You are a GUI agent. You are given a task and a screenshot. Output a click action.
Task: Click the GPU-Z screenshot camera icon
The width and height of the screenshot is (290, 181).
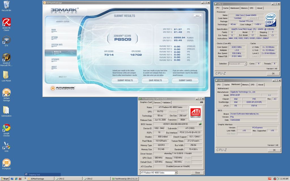(201, 102)
